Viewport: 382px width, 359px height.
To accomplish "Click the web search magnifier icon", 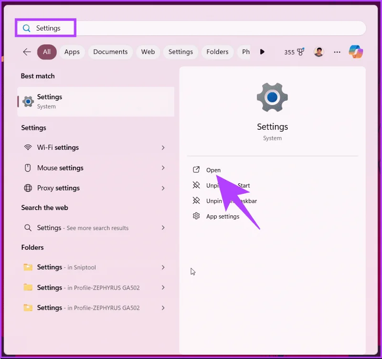I will [28, 228].
